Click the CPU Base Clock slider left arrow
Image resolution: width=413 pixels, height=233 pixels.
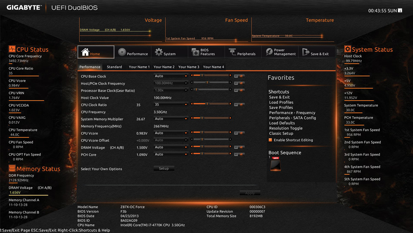(x=192, y=75)
